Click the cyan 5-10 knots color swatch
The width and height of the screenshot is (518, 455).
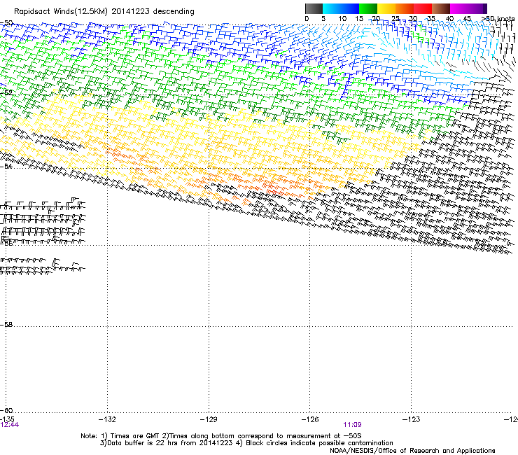tap(332, 8)
